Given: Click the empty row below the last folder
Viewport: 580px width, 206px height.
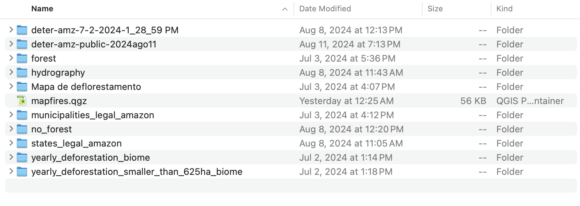Looking at the screenshot, I should pyautogui.click(x=291, y=185).
